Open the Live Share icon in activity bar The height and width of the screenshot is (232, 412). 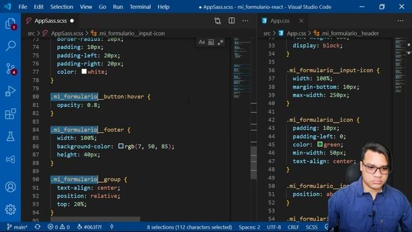10,159
